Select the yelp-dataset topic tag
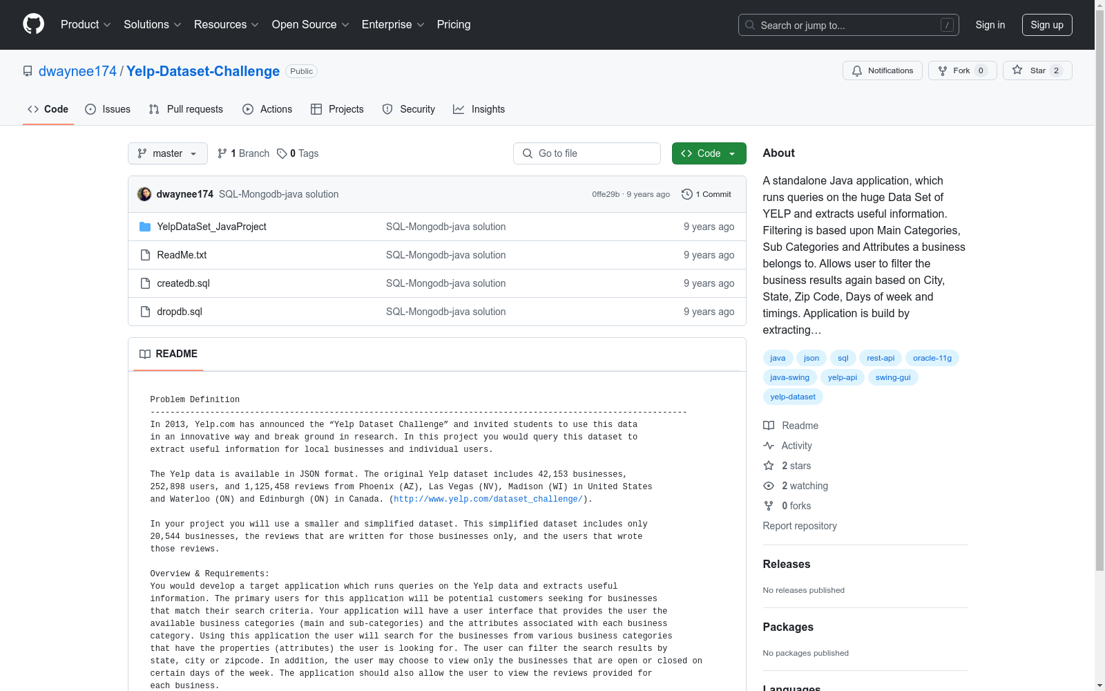Image resolution: width=1105 pixels, height=691 pixels. 793,397
